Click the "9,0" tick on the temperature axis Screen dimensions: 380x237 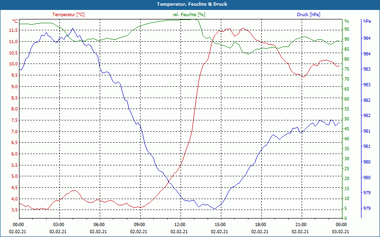click(14, 87)
